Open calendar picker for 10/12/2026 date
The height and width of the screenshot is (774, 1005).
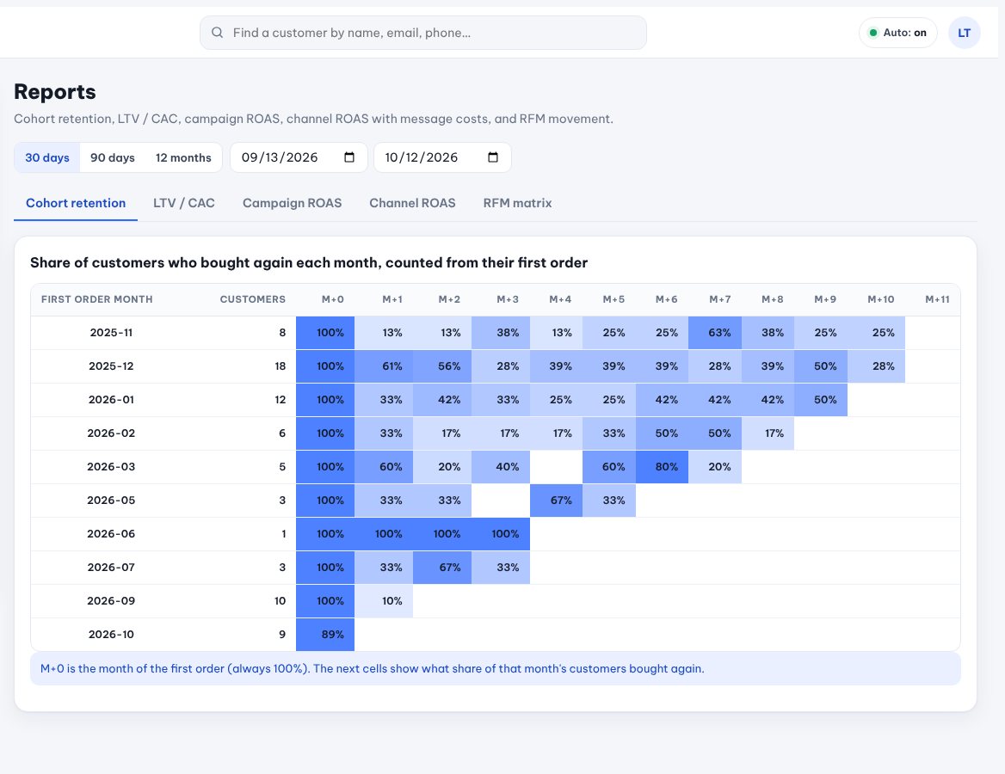point(493,157)
